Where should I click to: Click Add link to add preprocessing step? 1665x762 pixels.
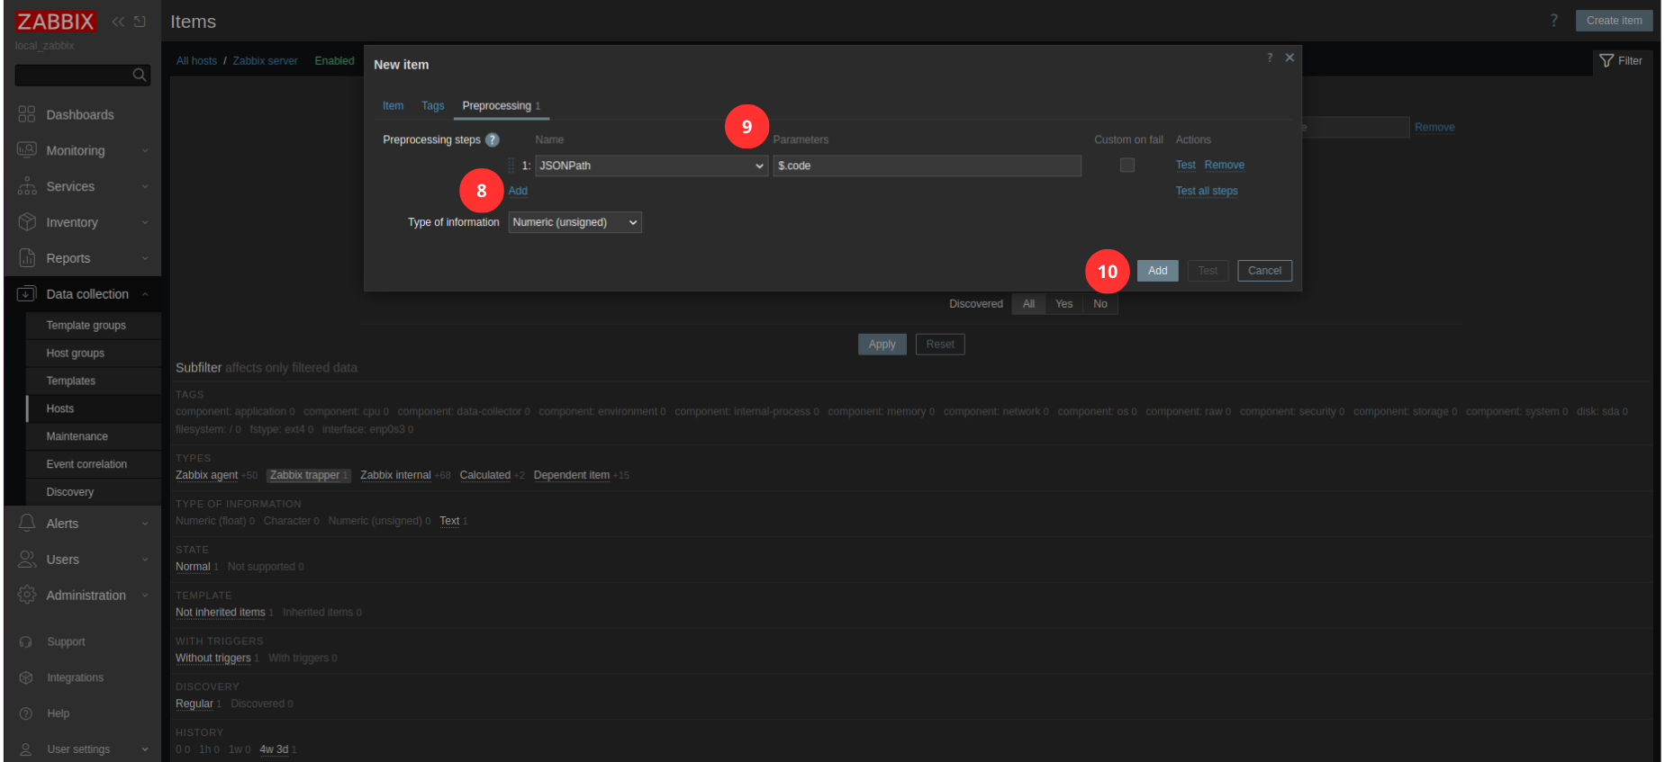click(x=518, y=191)
